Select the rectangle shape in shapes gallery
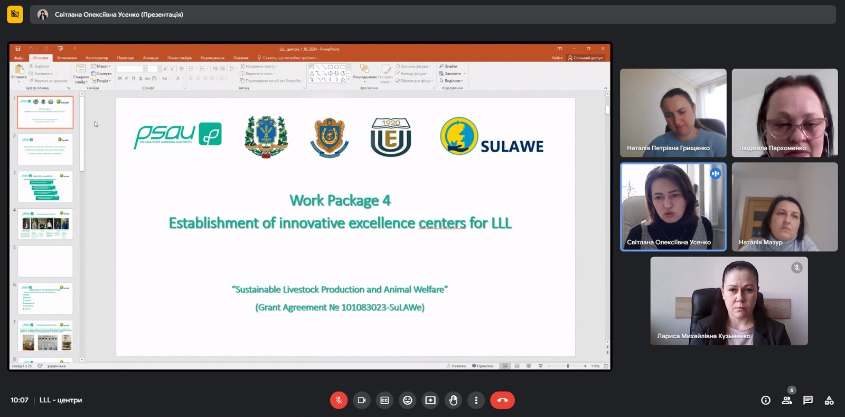The image size is (845, 417). pos(330,67)
